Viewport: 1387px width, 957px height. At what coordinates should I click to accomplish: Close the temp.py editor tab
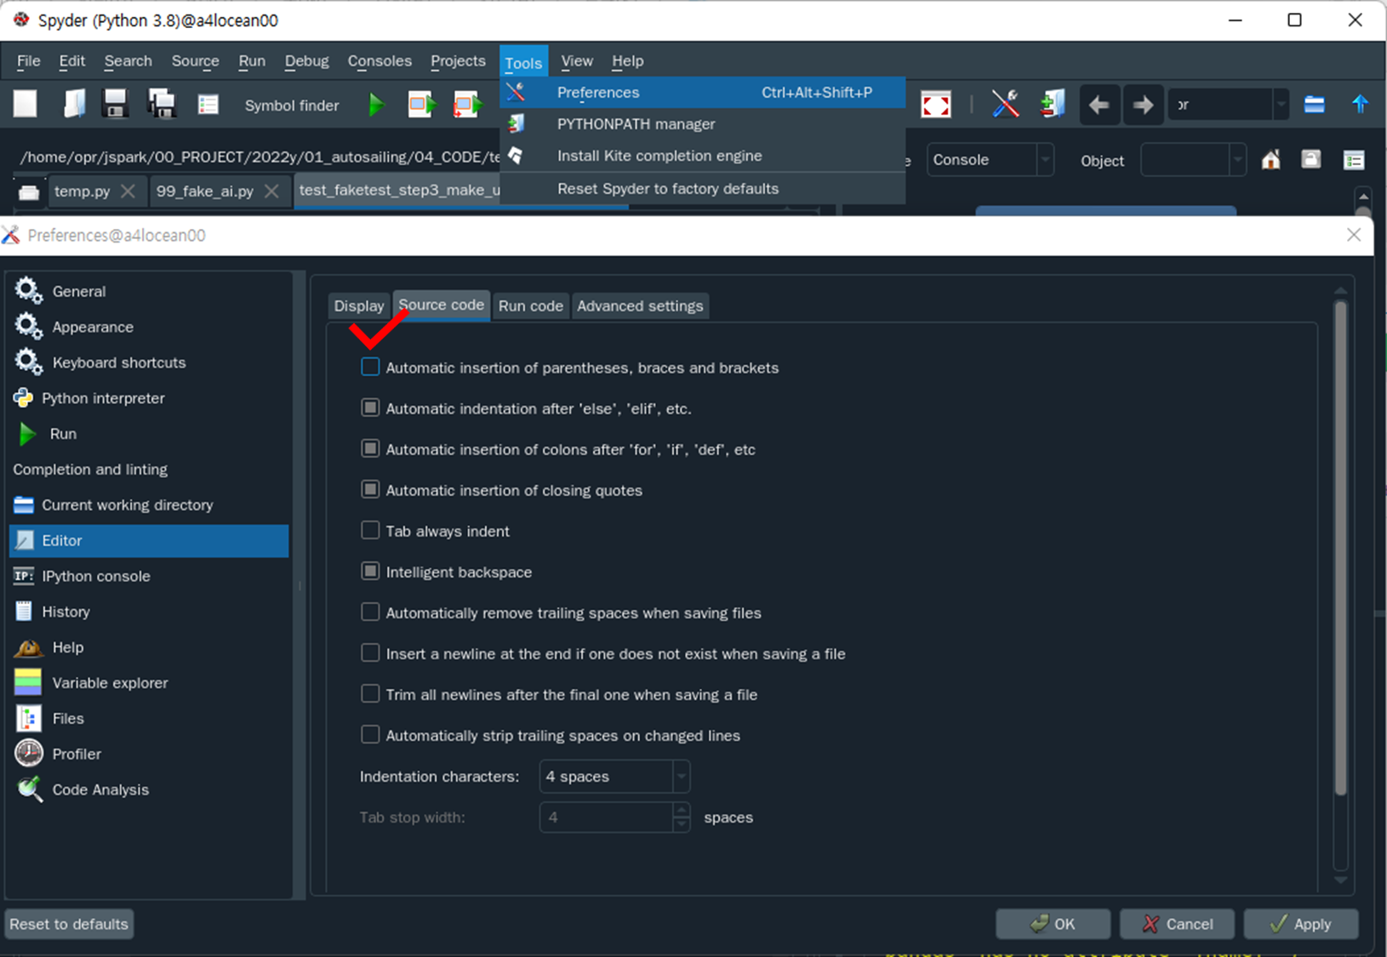(x=128, y=191)
